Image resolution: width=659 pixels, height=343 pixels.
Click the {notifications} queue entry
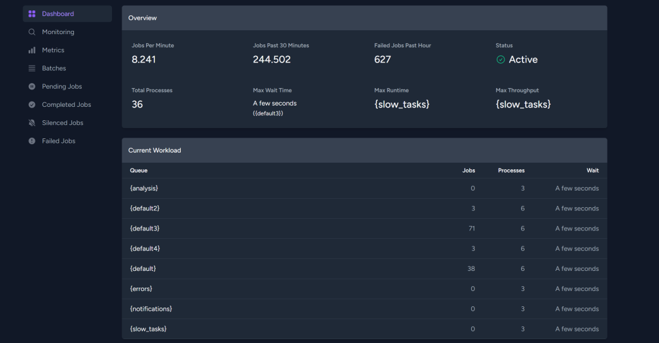pos(151,309)
